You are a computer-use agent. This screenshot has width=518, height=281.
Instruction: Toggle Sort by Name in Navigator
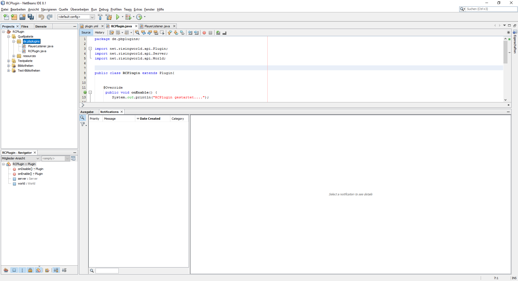[x=56, y=270]
